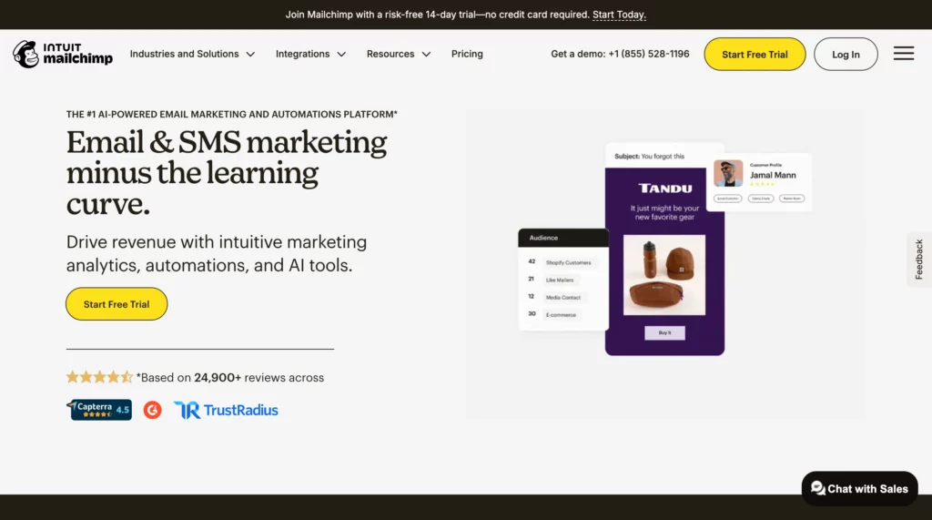The height and width of the screenshot is (520, 932).
Task: Click the header Start Free Trial button
Action: pyautogui.click(x=755, y=54)
